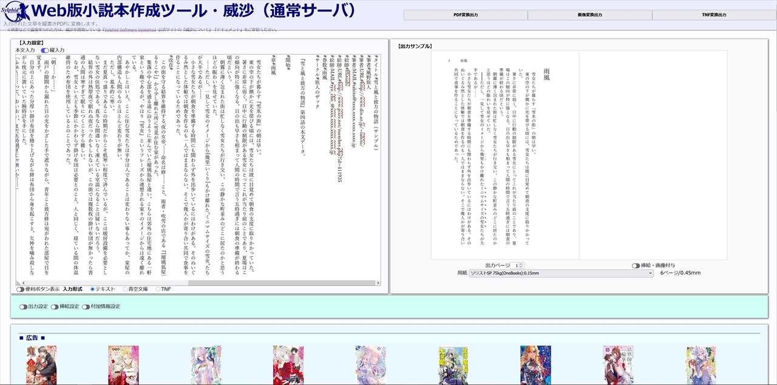Enable 便利ボタン表示 toggle
The width and height of the screenshot is (777, 385).
[x=20, y=290]
